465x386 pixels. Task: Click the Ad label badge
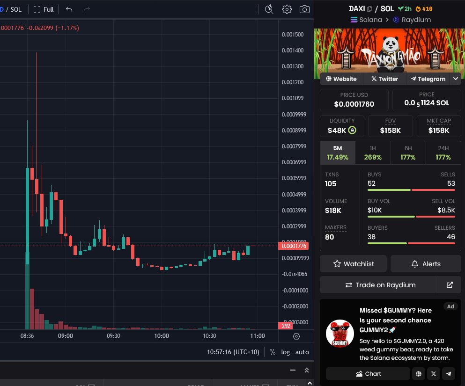(x=450, y=306)
